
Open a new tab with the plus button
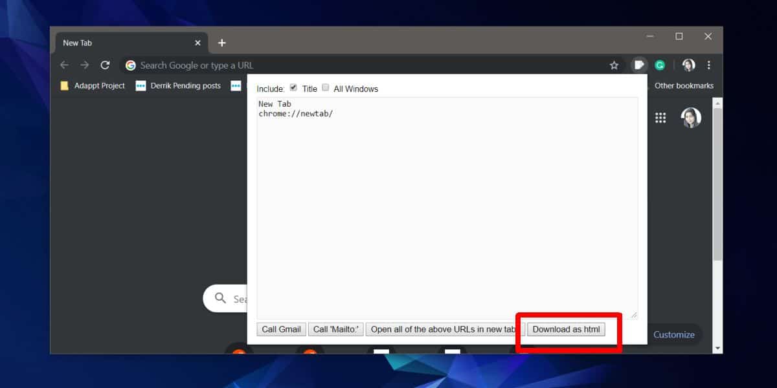[x=222, y=43]
